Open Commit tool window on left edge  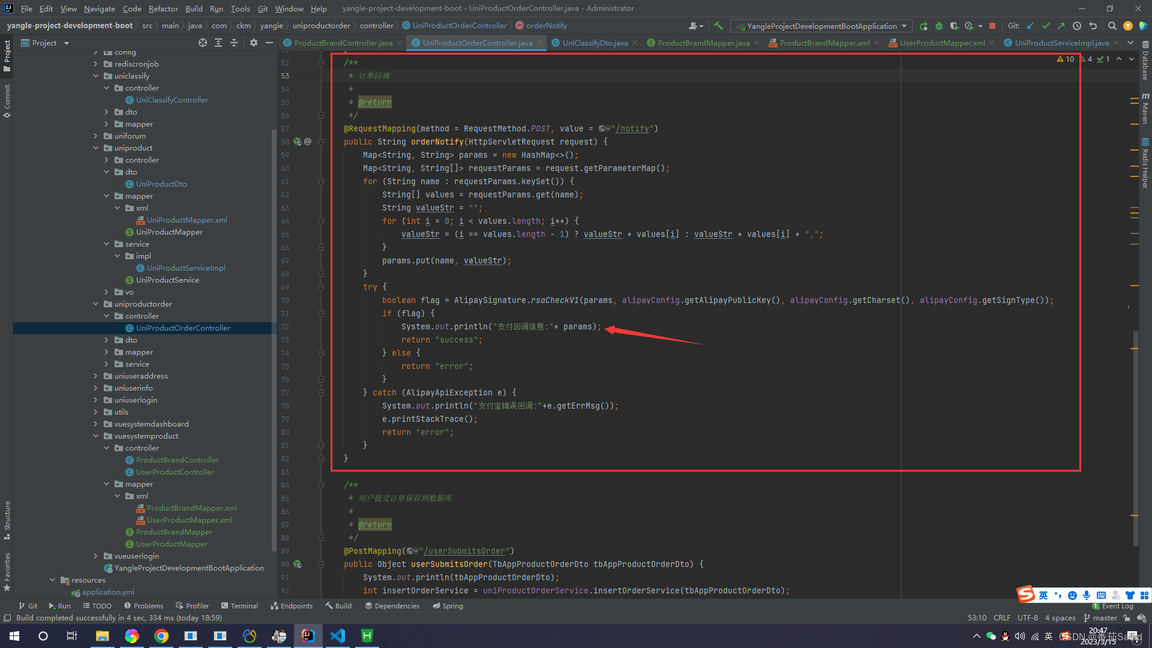[x=7, y=100]
